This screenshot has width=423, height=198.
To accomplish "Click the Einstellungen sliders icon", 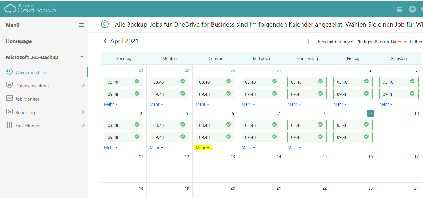I will pyautogui.click(x=9, y=125).
